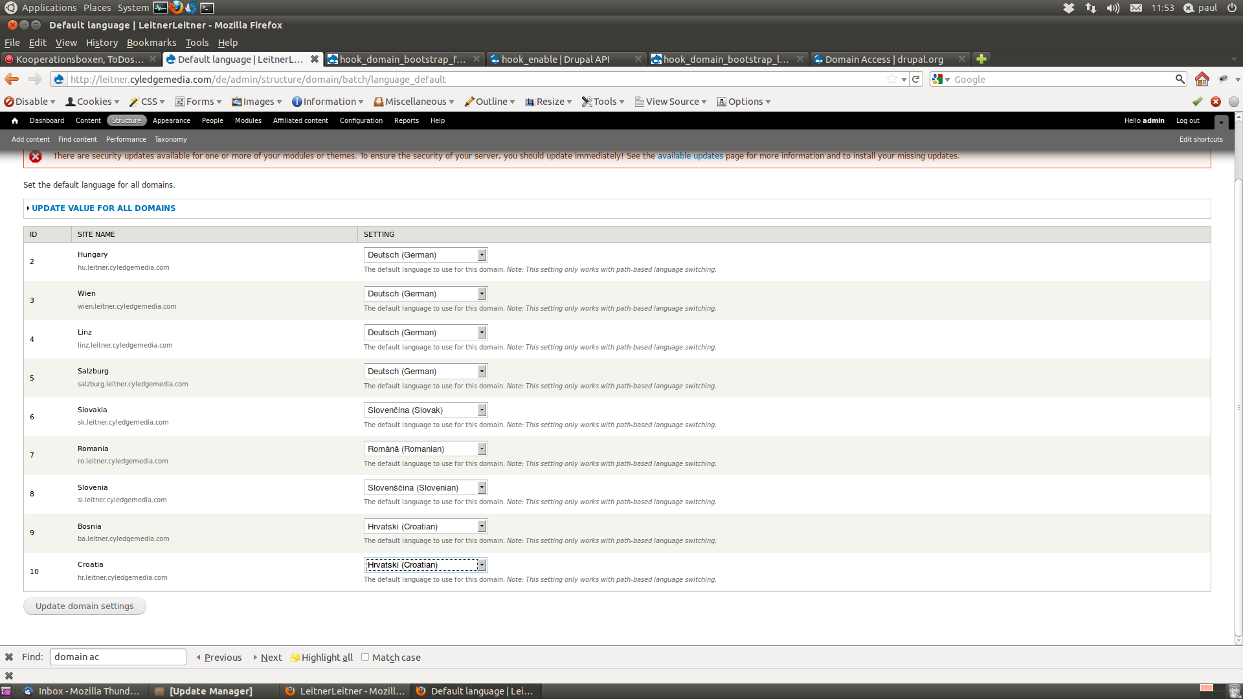Click the Dropbox tray icon
This screenshot has height=699, width=1243.
point(1069,8)
